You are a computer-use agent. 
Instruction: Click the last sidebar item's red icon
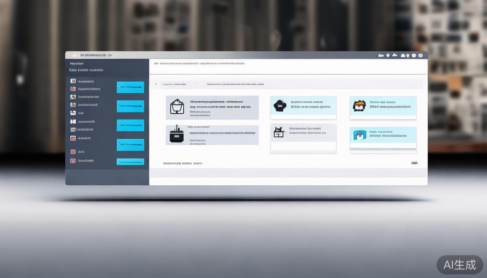tap(73, 161)
